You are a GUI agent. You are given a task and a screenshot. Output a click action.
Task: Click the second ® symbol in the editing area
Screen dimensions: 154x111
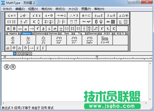13,67
